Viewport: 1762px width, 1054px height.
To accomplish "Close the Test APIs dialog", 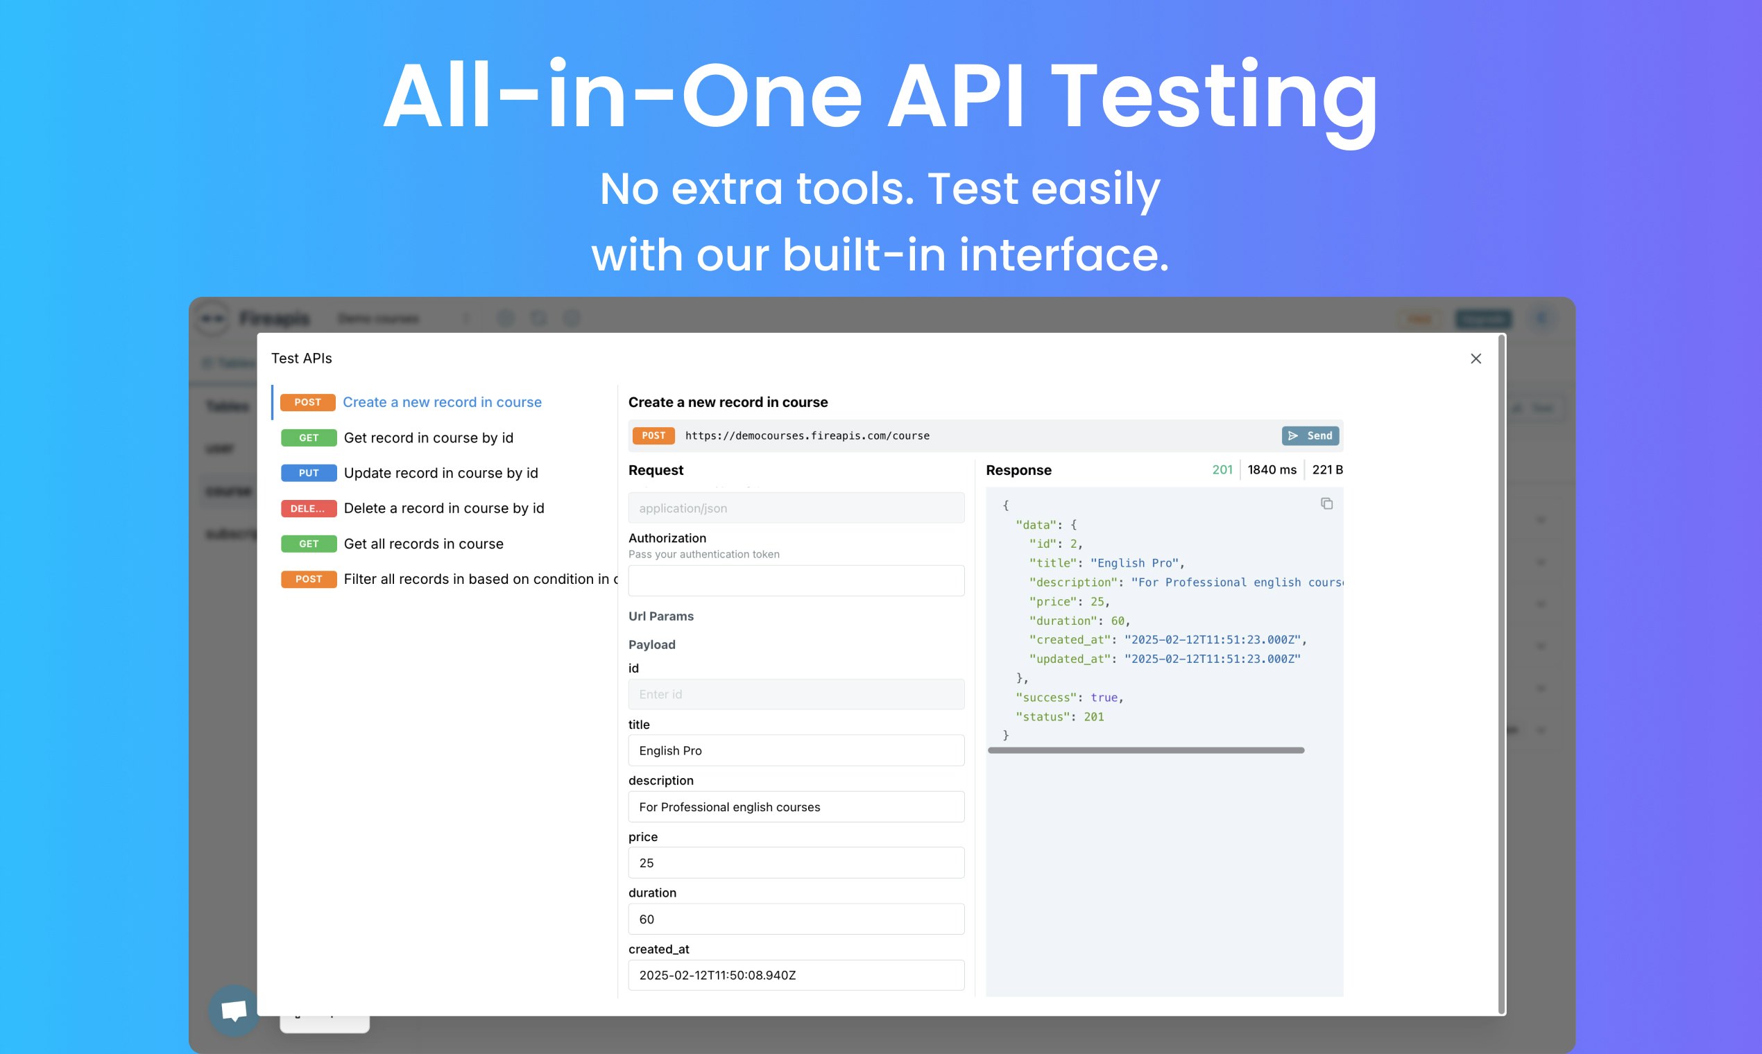I will [x=1475, y=358].
